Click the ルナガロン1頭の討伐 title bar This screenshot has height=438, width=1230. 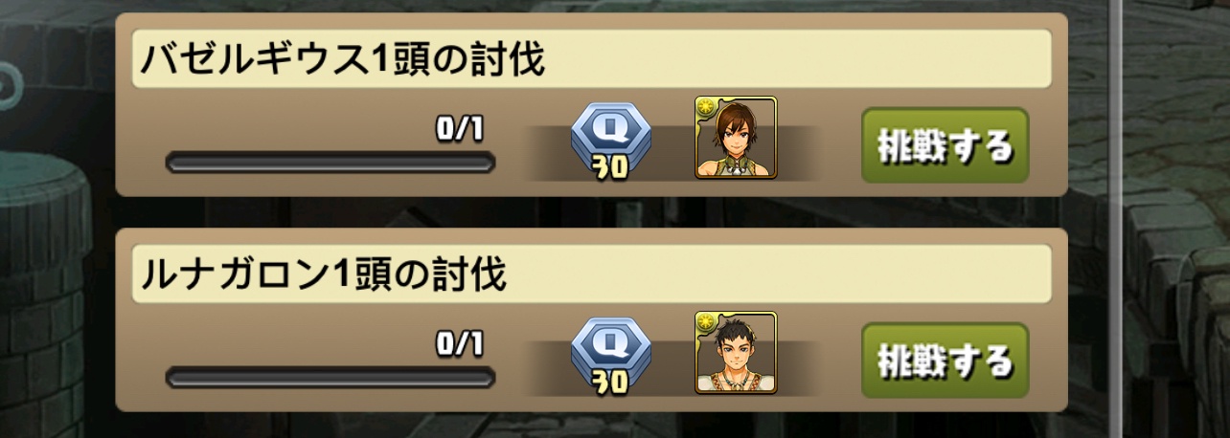point(591,274)
